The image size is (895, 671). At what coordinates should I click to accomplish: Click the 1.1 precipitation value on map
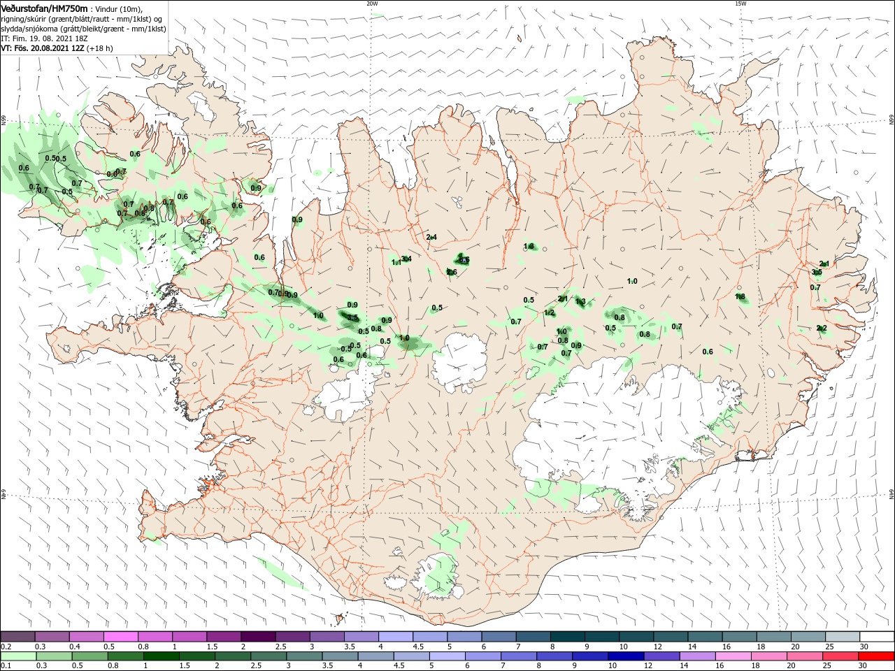[x=396, y=263]
